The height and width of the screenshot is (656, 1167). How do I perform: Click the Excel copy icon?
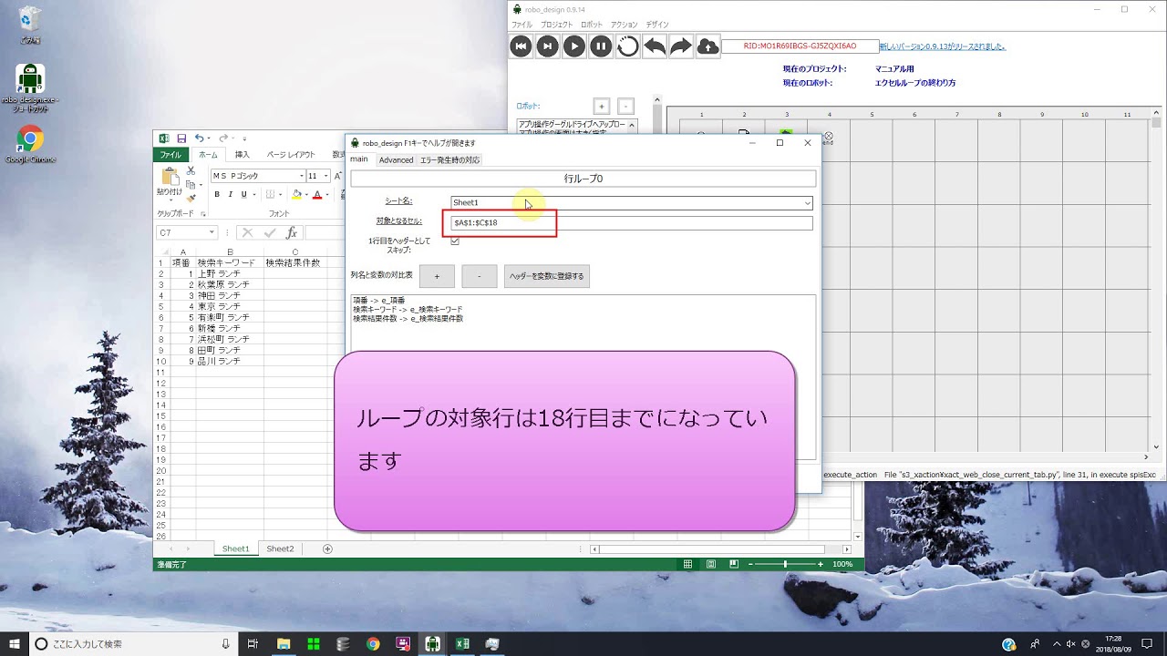coord(190,184)
